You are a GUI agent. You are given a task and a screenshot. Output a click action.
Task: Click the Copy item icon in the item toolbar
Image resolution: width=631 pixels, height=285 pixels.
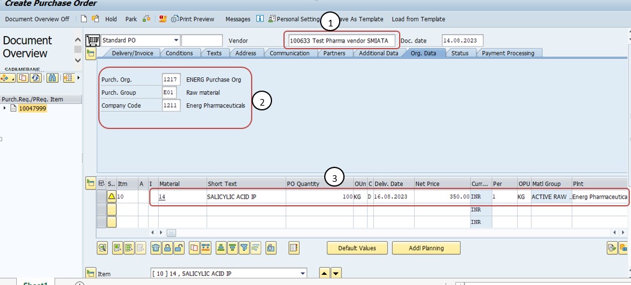(194, 248)
